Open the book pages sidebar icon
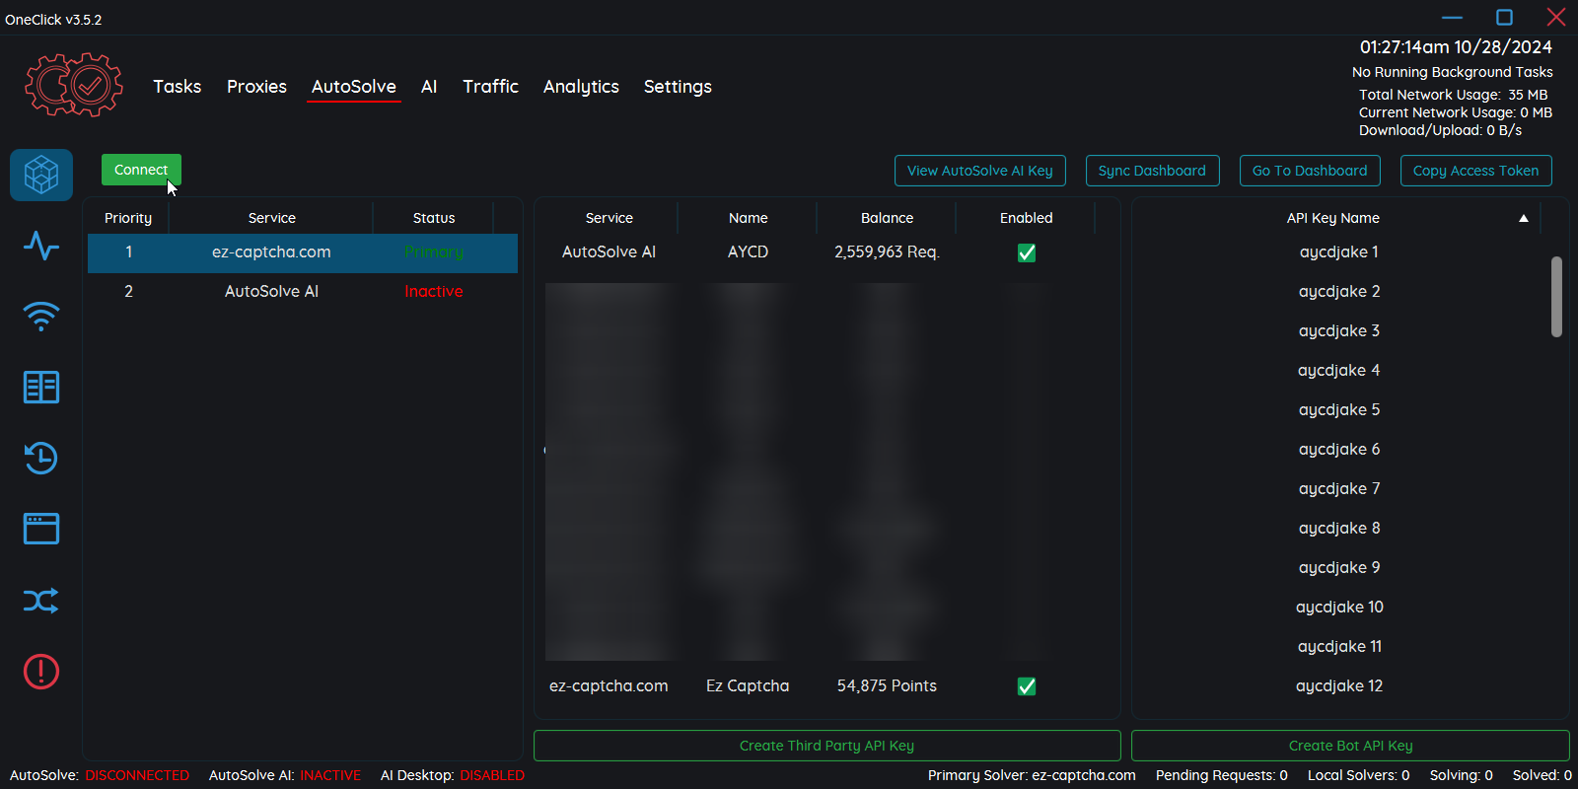Screen dimensions: 1578x789 point(41,388)
